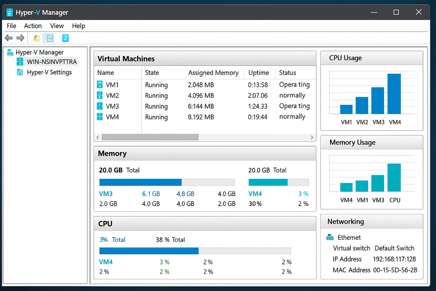
Task: Select the WIN-NSINVPTTRA server node
Action: pos(52,62)
